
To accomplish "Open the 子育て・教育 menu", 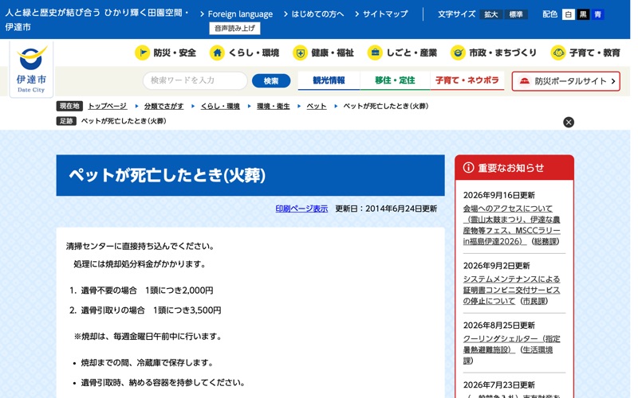I will [x=585, y=53].
